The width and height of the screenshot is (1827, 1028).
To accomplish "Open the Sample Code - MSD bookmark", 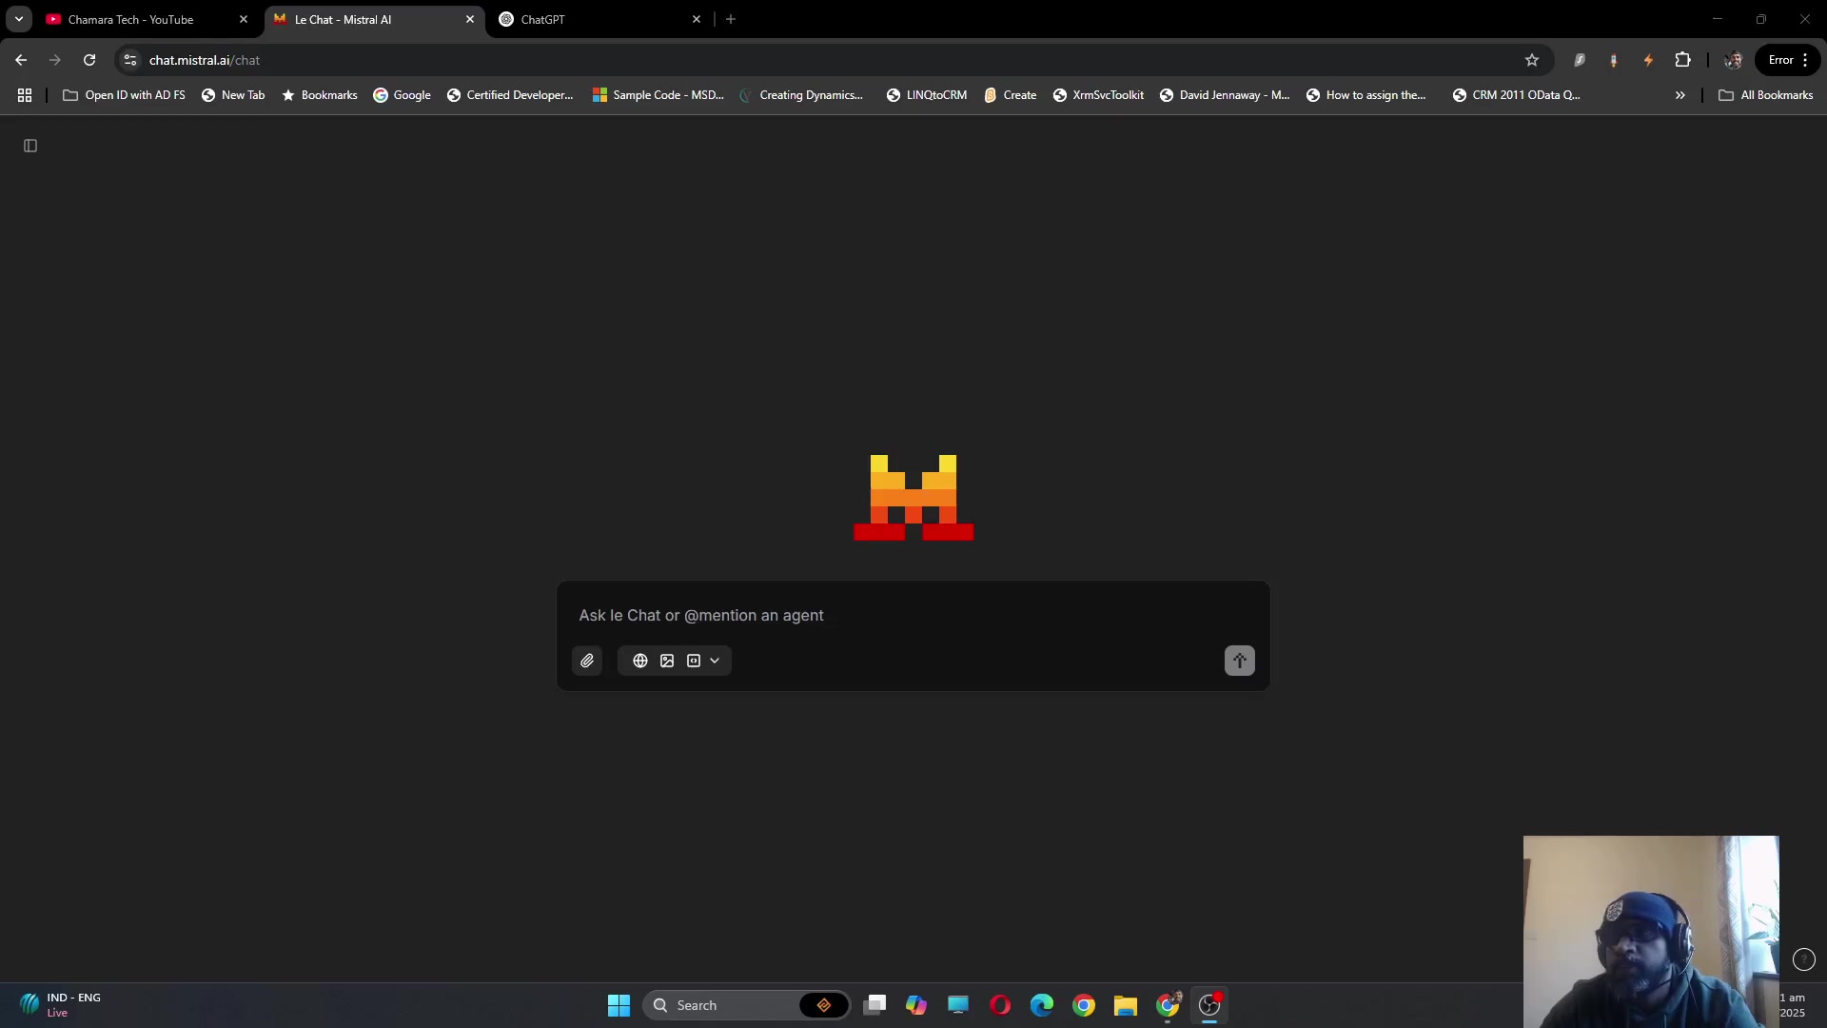I will [658, 95].
